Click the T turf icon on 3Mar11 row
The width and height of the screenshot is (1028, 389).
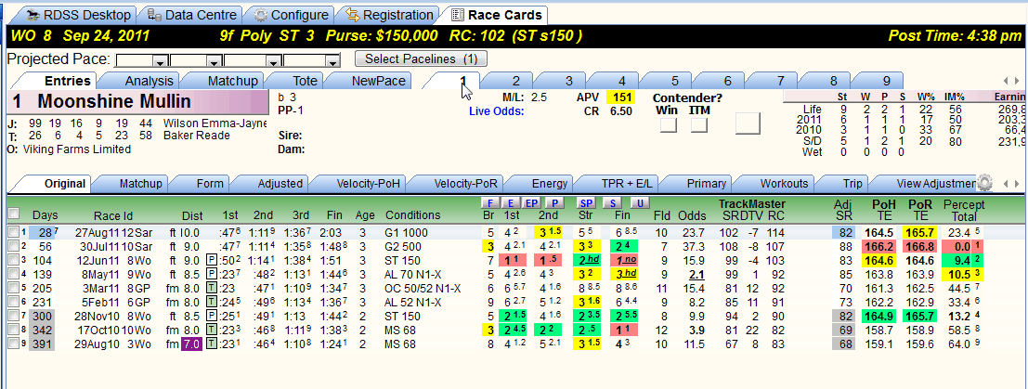click(211, 288)
